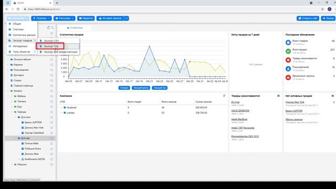Expand the Пользователи tree node
The width and height of the screenshot is (336, 189).
coord(8,70)
